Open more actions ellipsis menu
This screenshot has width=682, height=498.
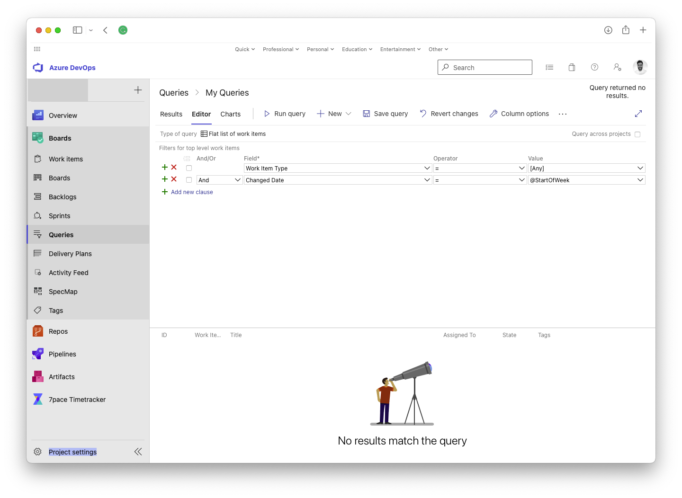(563, 114)
